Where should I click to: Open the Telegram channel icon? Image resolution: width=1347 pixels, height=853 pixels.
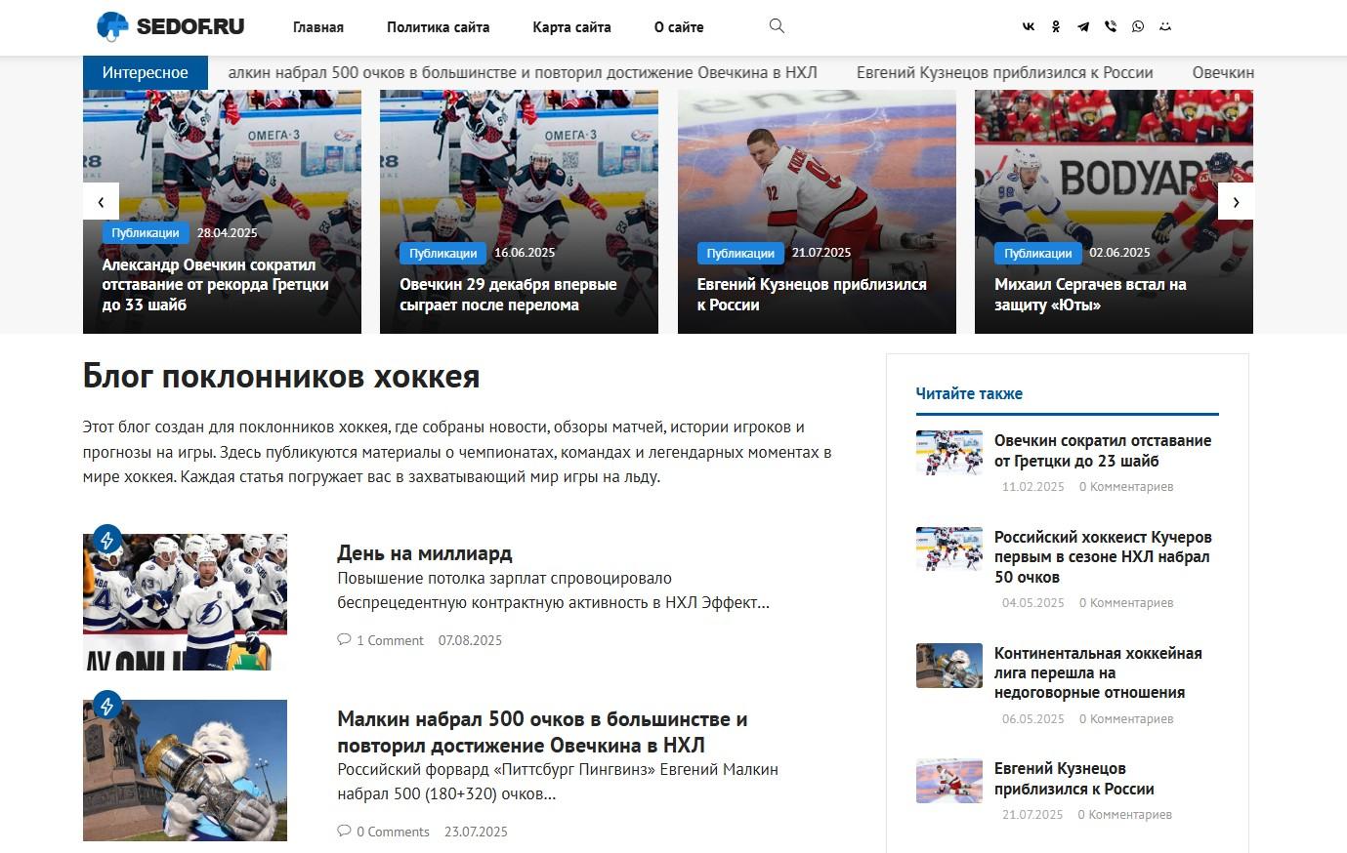pos(1083,27)
